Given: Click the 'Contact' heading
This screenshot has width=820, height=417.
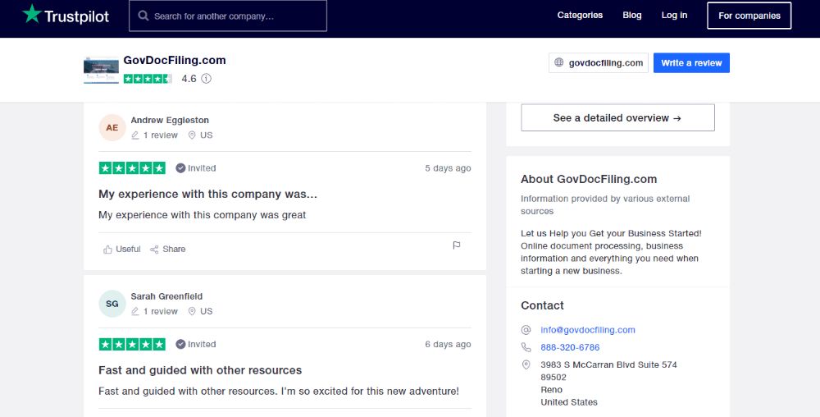Looking at the screenshot, I should coord(542,305).
